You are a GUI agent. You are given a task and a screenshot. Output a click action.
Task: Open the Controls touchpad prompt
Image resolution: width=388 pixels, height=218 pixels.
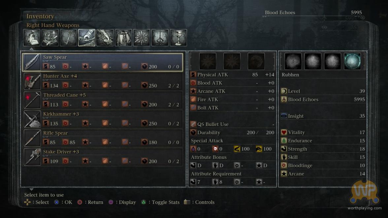(199, 202)
